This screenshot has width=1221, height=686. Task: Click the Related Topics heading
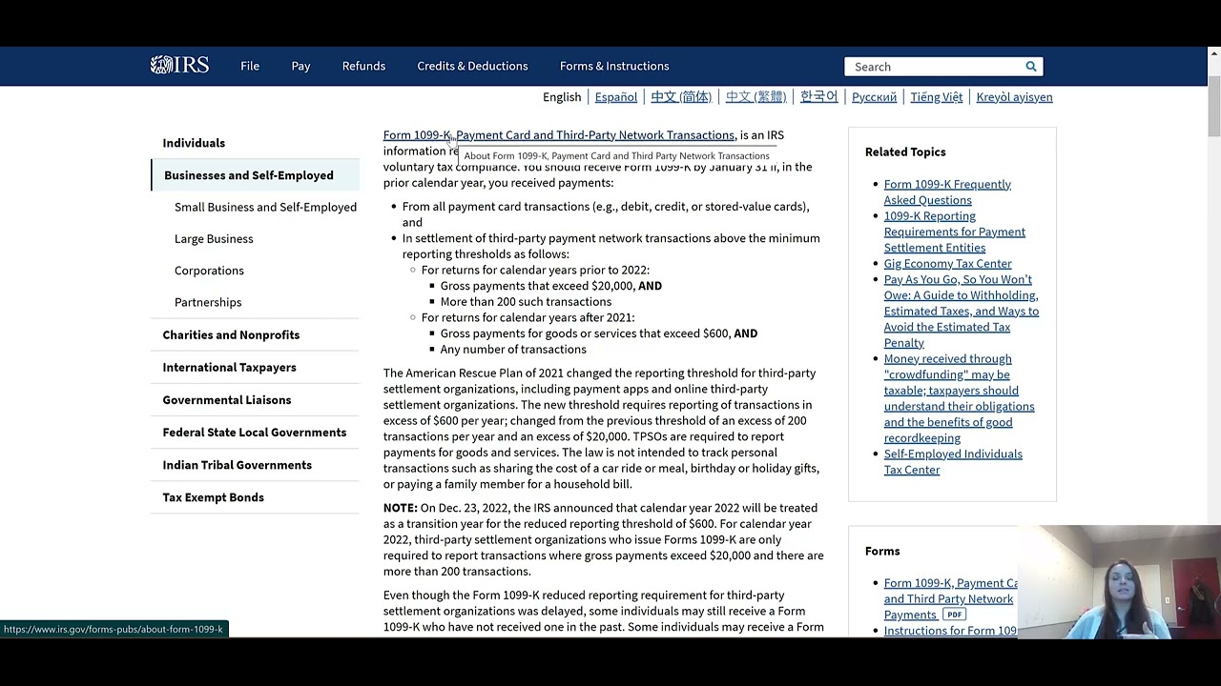click(x=905, y=151)
